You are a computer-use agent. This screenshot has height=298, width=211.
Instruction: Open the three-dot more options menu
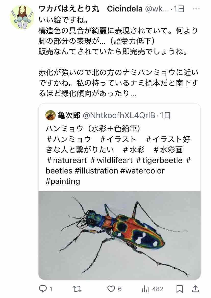pyautogui.click(x=196, y=9)
